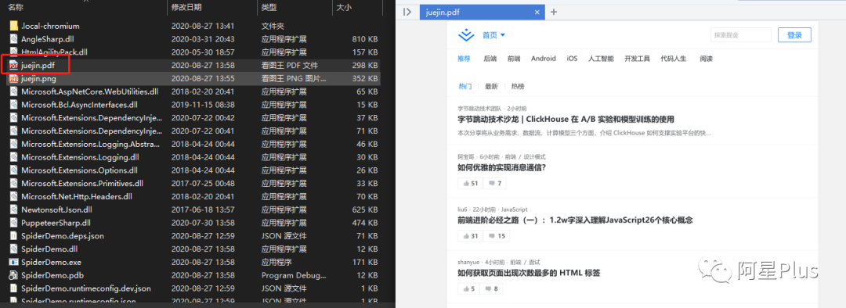The width and height of the screenshot is (846, 308).
Task: Click the 探索掘金 search field
Action: 741,35
